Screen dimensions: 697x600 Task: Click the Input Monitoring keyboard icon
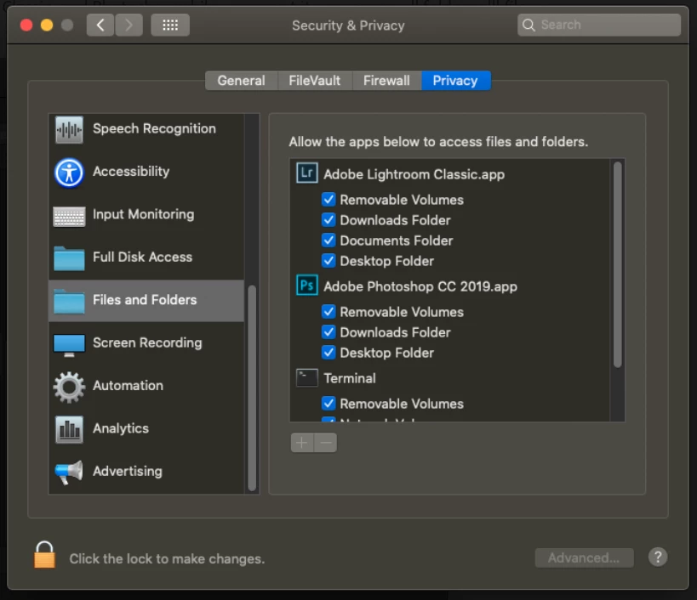click(x=69, y=217)
